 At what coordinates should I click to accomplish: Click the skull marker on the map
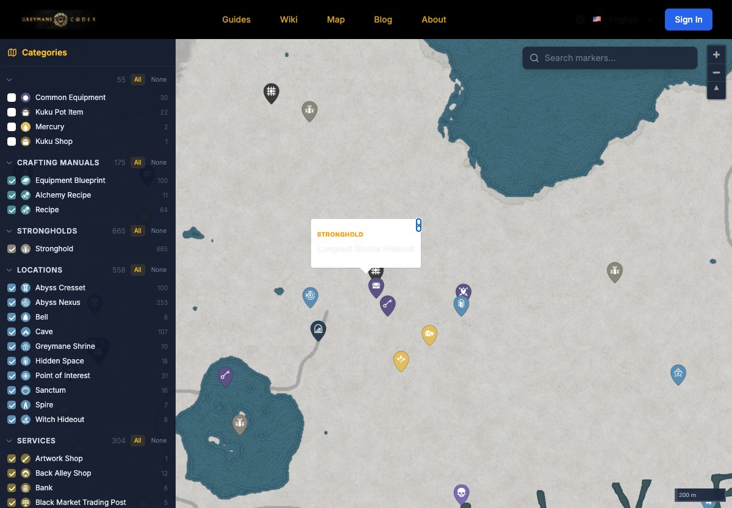click(x=461, y=492)
